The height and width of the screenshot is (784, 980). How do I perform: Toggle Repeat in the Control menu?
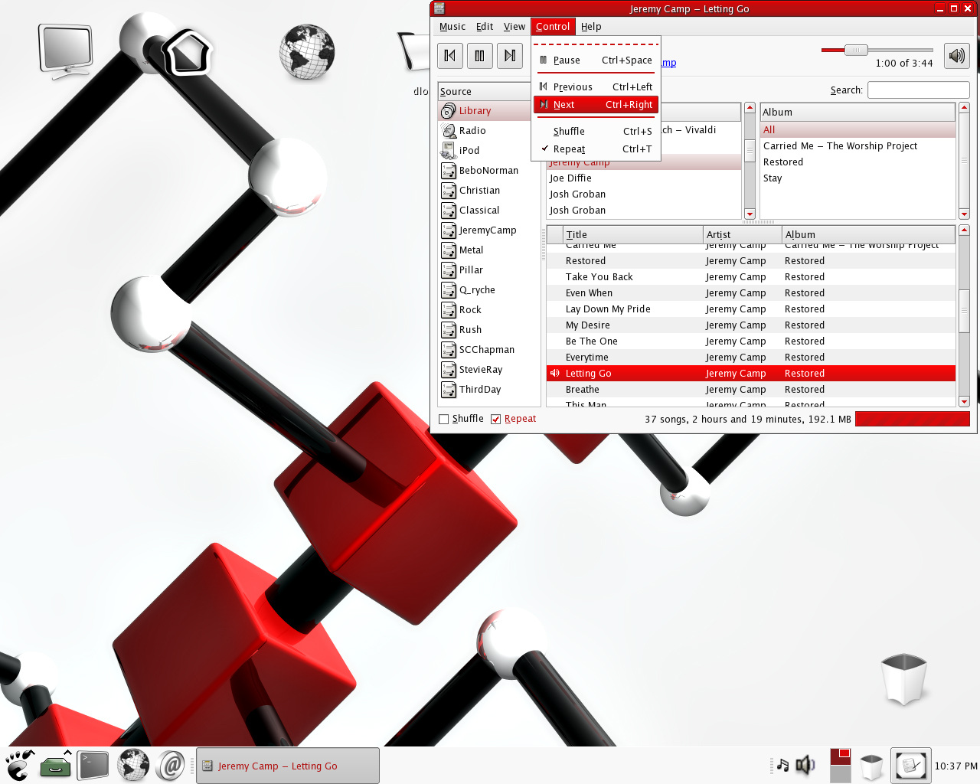596,149
